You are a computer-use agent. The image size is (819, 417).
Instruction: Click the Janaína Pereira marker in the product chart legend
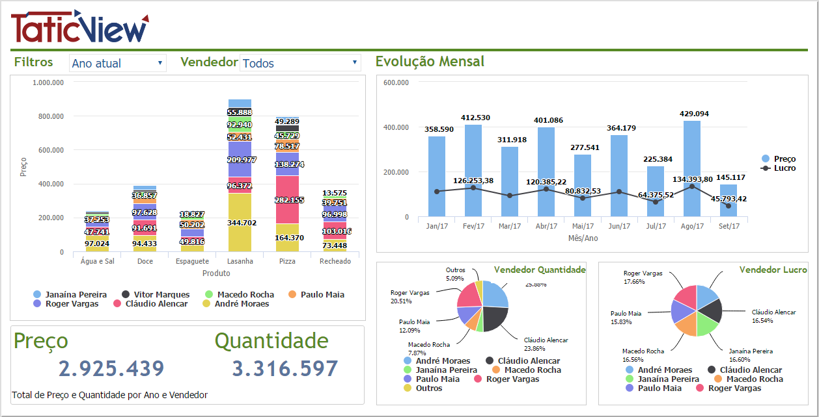click(x=38, y=295)
